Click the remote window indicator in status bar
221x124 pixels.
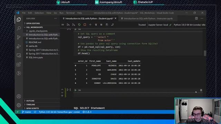(18, 112)
